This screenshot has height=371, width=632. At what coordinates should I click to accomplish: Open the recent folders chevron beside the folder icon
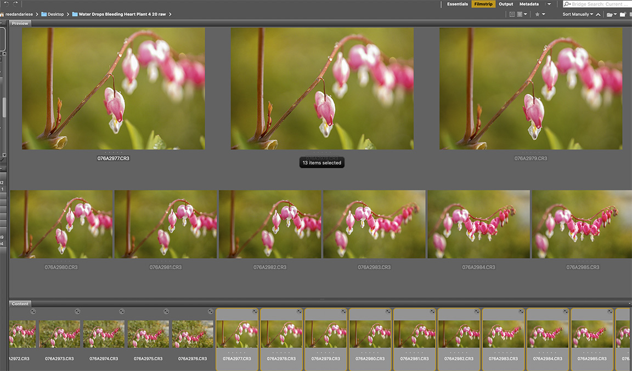(616, 14)
